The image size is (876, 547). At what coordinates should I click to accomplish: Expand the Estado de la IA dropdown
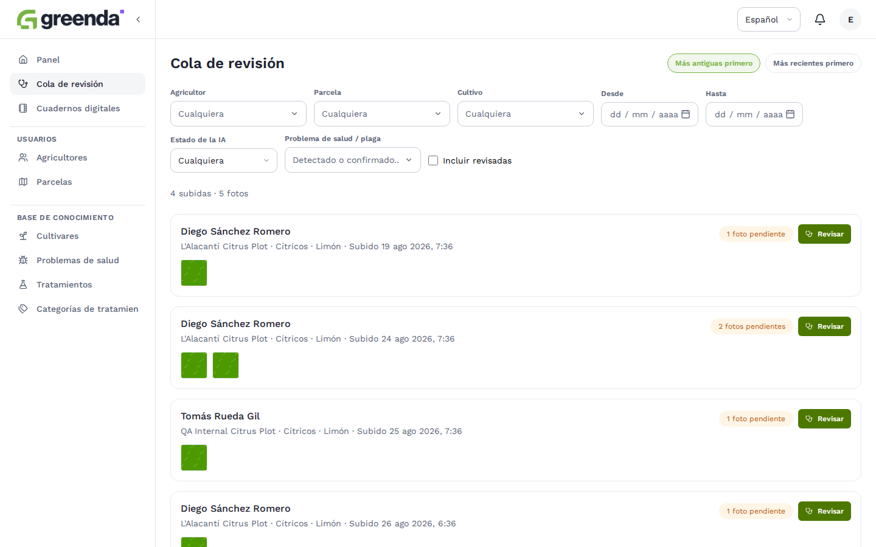coord(224,160)
